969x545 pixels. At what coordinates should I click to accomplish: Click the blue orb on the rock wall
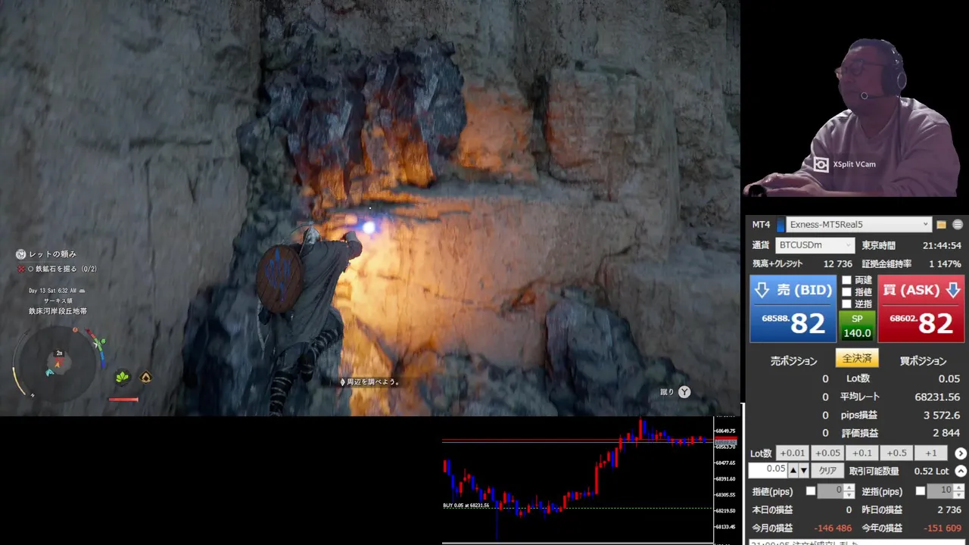click(369, 227)
